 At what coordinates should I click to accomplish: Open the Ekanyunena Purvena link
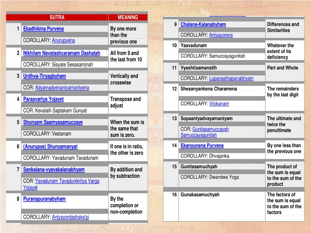tap(202, 145)
